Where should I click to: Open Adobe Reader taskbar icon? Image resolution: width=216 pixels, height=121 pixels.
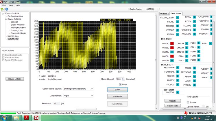pos(26,118)
